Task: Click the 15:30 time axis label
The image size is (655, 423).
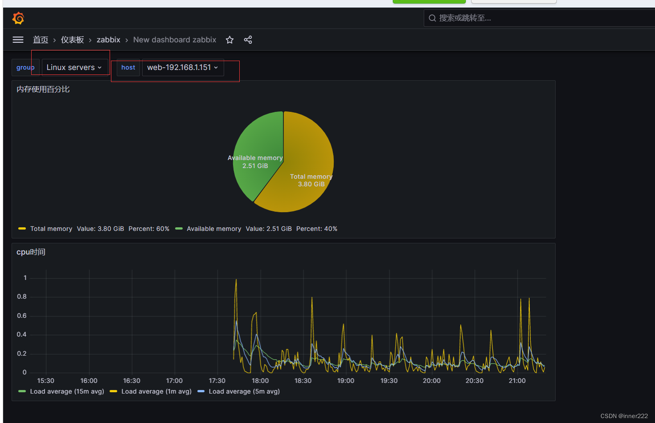Action: [46, 381]
